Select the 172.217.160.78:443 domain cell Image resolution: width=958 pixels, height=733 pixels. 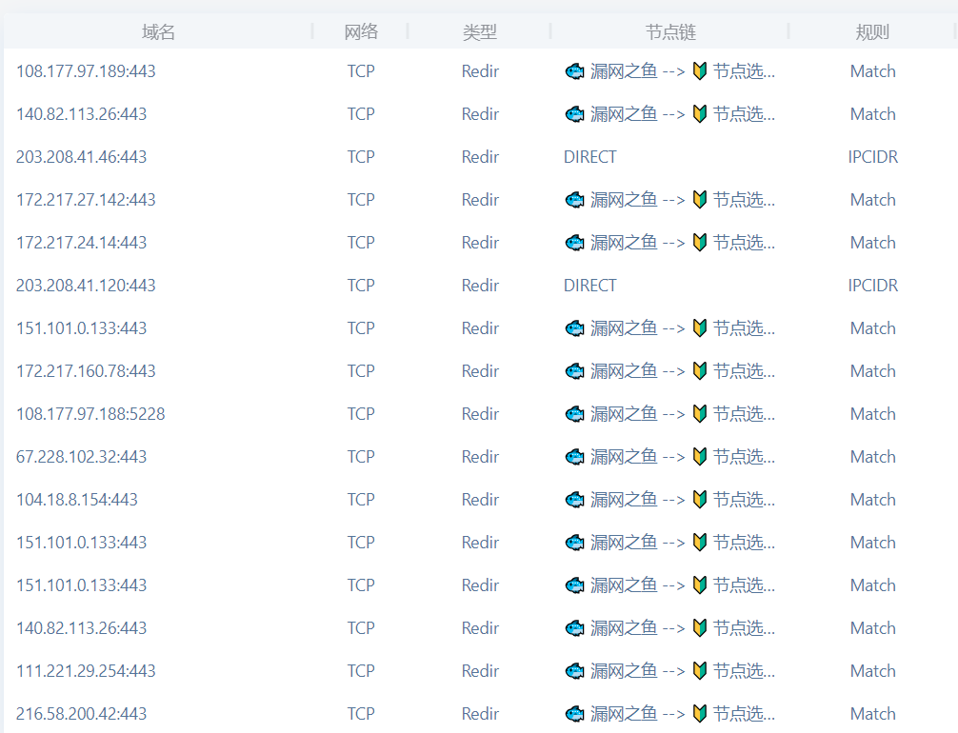point(86,370)
